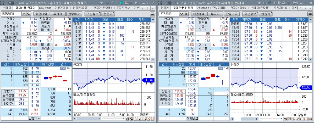Open the 165R3000 symbol code dropdown
This screenshot has height=123, width=314.
coord(24,14)
